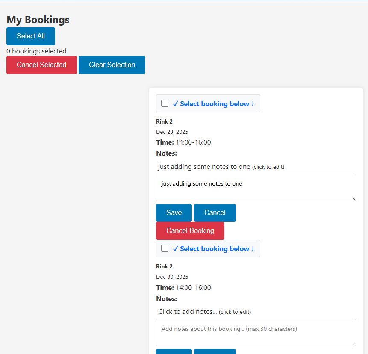Click the checkmark icon in first booking header

[x=175, y=103]
